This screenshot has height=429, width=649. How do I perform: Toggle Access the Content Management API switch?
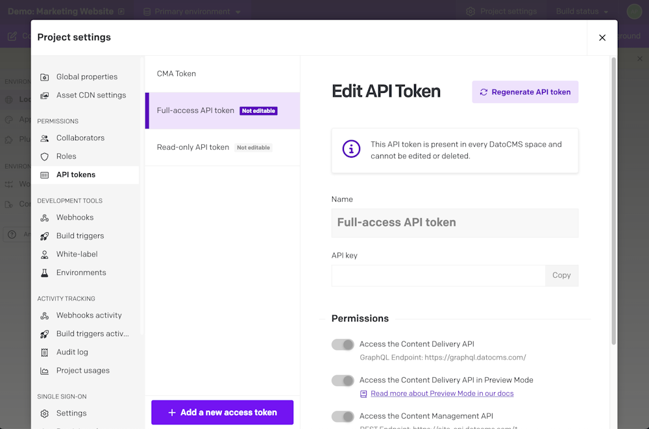343,416
